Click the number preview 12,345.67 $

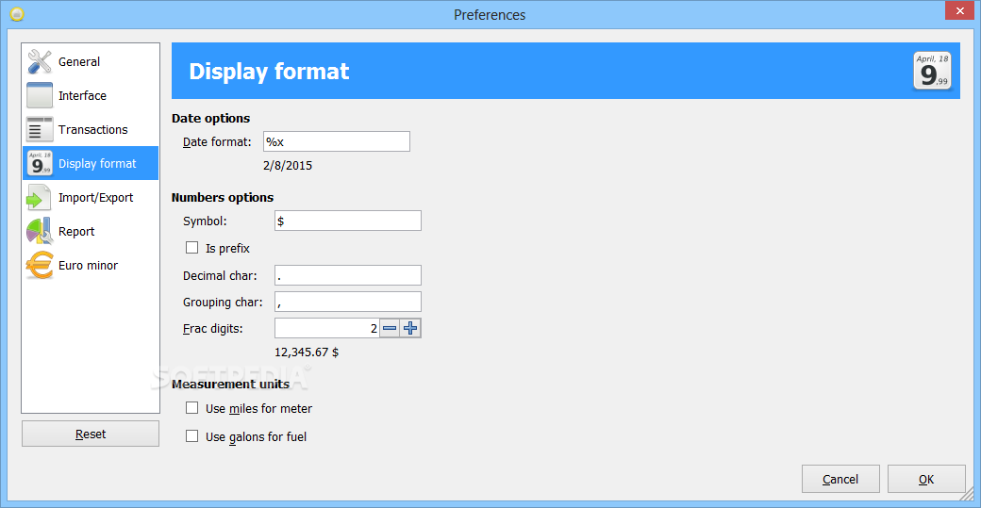307,352
